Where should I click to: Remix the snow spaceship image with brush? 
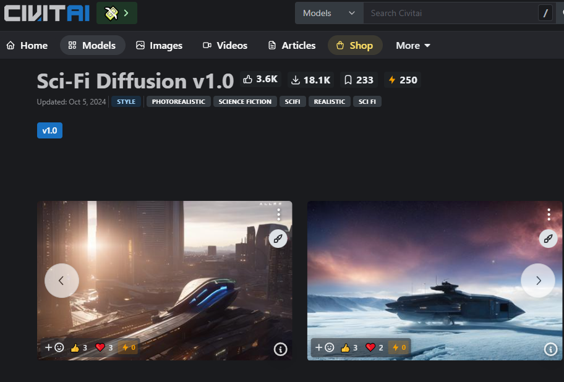(x=548, y=239)
